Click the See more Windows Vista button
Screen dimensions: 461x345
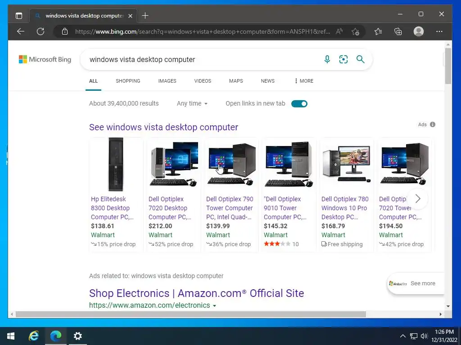416,283
